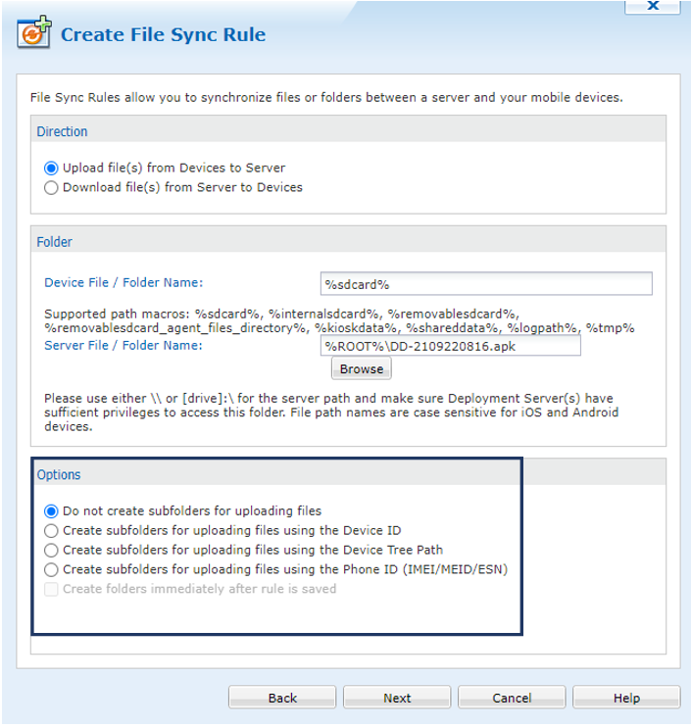The height and width of the screenshot is (727, 691).
Task: Toggle Create folders immediately after rule is saved
Action: coord(51,589)
